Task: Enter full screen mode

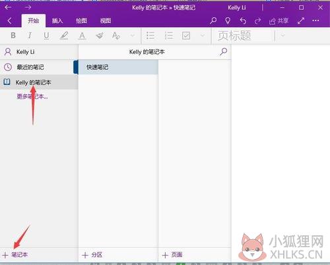Action: point(301,20)
